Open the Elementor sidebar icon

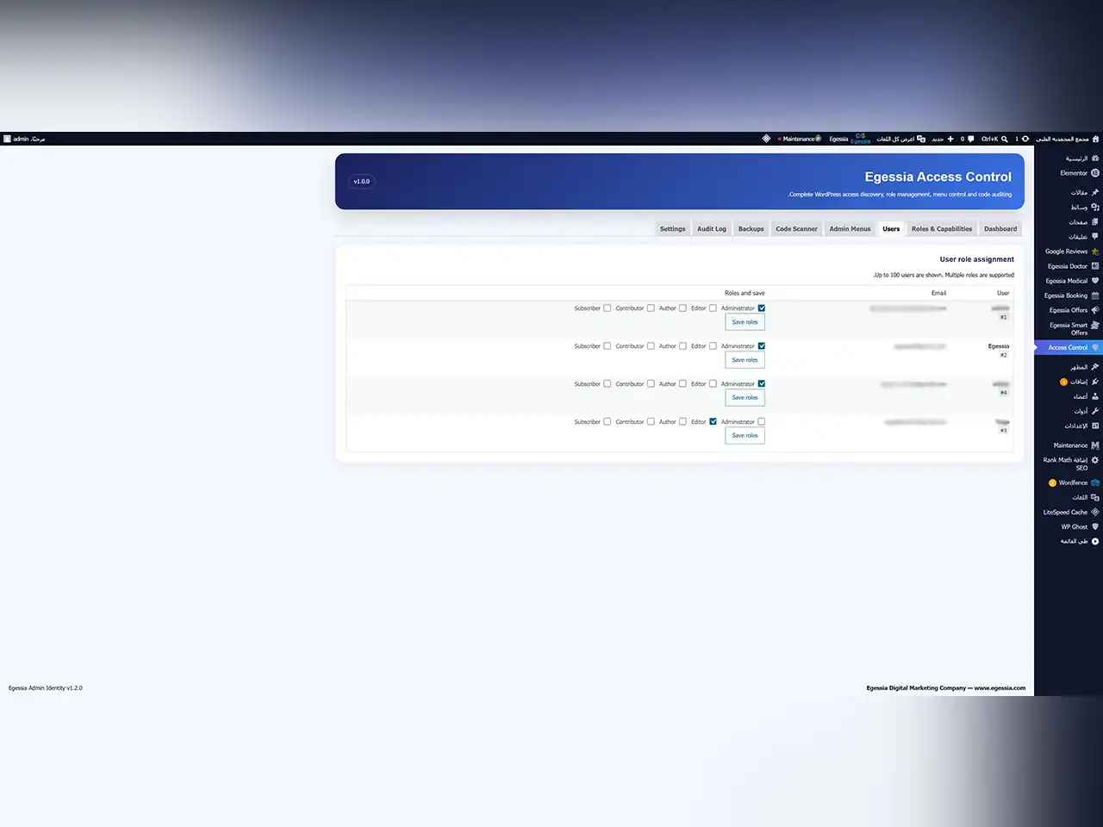[1095, 173]
